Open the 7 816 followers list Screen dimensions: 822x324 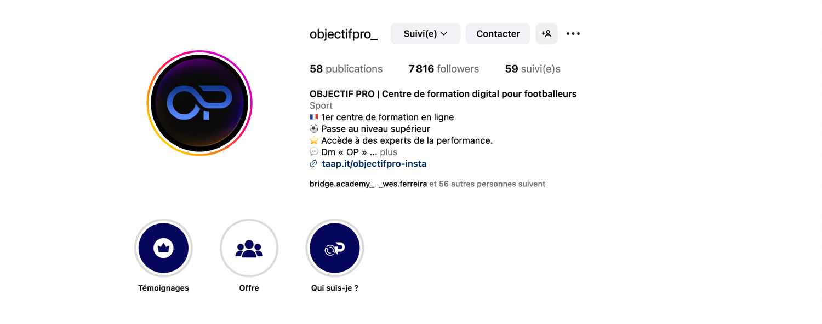443,69
